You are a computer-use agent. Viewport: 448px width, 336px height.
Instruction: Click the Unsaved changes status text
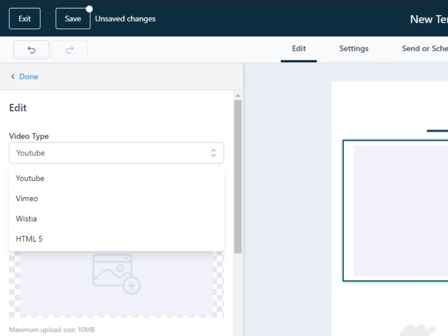click(x=125, y=18)
